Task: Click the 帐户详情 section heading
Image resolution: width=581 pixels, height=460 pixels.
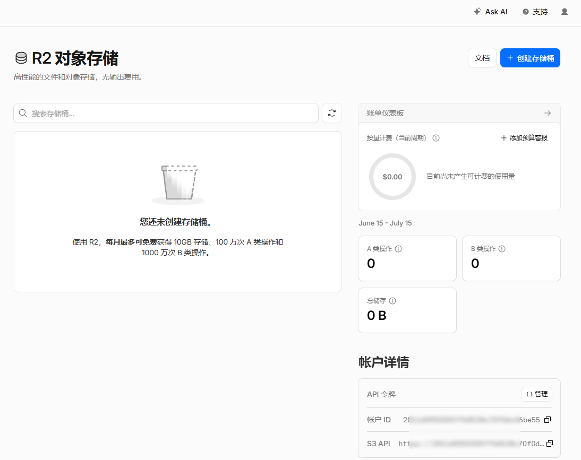Action: (384, 362)
